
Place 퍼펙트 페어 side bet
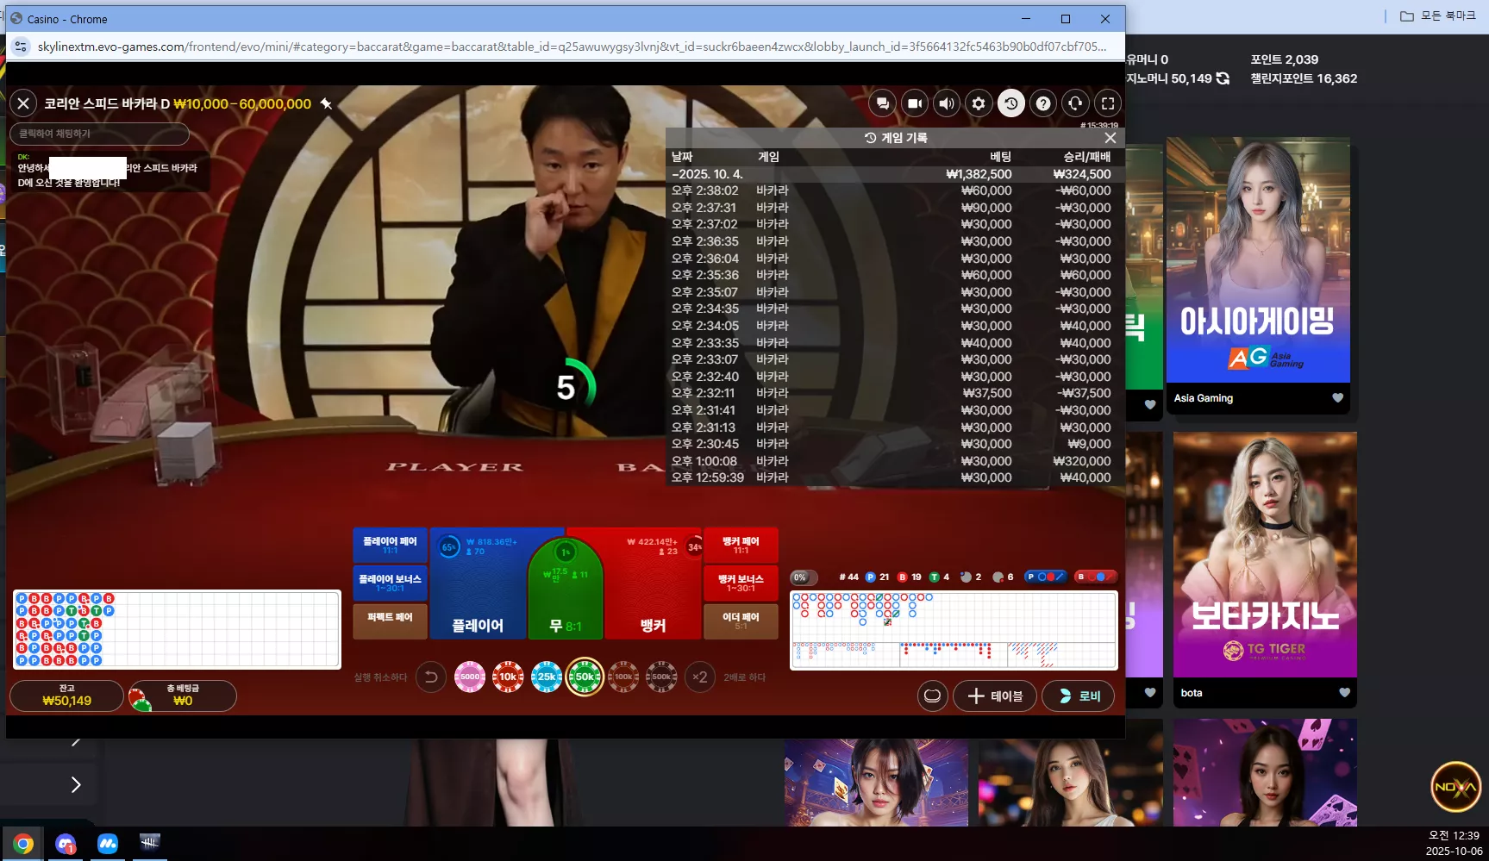(390, 621)
